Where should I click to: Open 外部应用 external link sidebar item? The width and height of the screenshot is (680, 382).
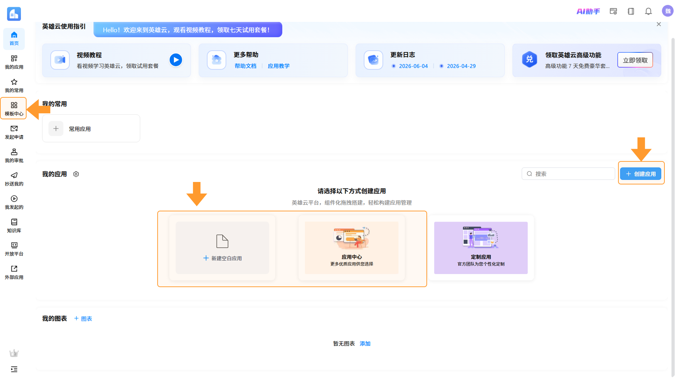tap(14, 272)
